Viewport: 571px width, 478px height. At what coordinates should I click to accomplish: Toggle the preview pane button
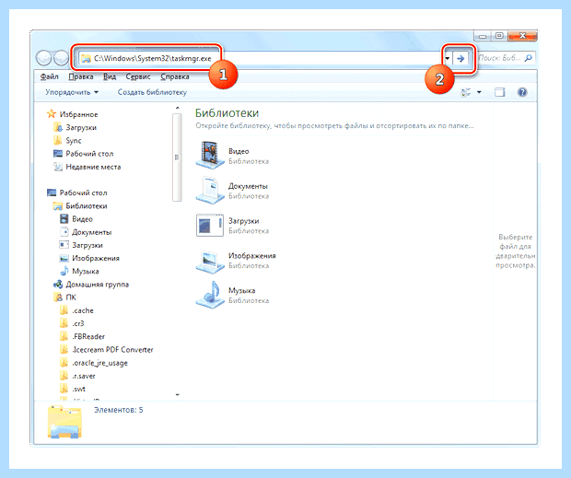click(x=499, y=92)
